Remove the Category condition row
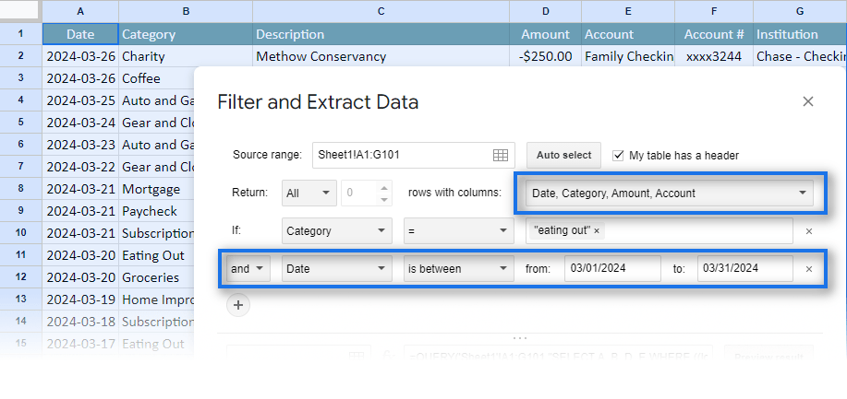 pos(808,231)
